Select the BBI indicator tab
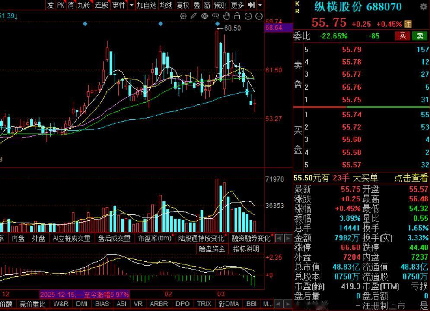The image size is (430, 311). coord(252,304)
